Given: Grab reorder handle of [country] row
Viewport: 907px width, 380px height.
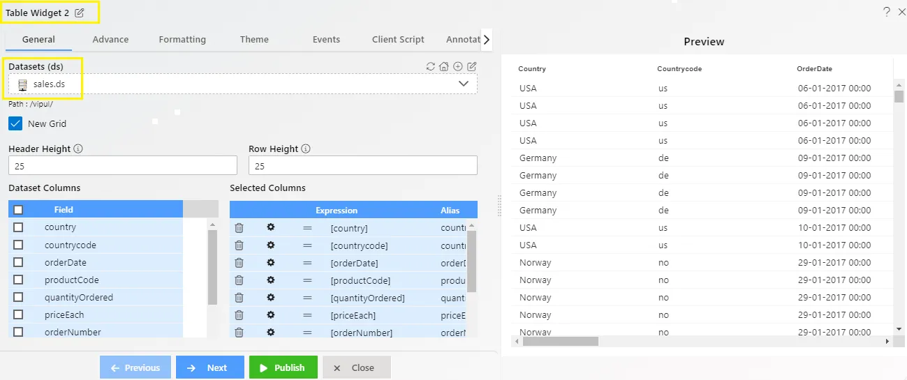Looking at the screenshot, I should point(307,228).
